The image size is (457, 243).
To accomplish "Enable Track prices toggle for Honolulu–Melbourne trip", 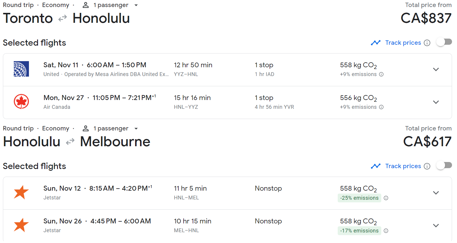I will (444, 166).
